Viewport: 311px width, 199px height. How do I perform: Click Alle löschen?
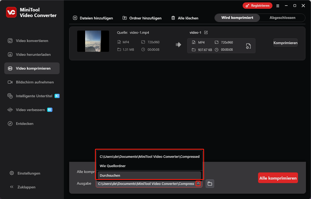185,18
